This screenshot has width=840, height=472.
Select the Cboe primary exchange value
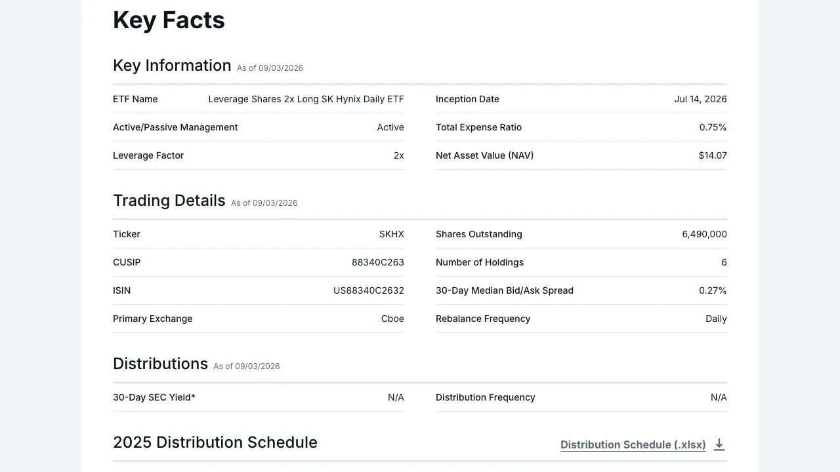coord(392,319)
